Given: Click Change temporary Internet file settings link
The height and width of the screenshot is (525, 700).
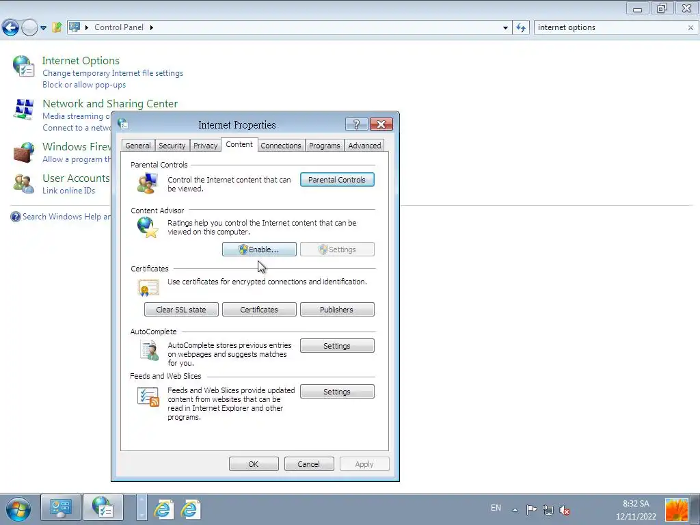Looking at the screenshot, I should [x=113, y=72].
